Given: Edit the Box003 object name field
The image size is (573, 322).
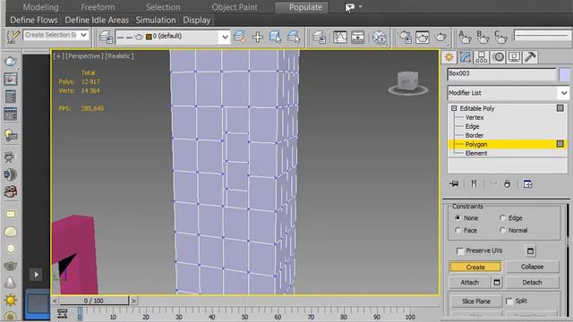Looking at the screenshot, I should click(501, 73).
